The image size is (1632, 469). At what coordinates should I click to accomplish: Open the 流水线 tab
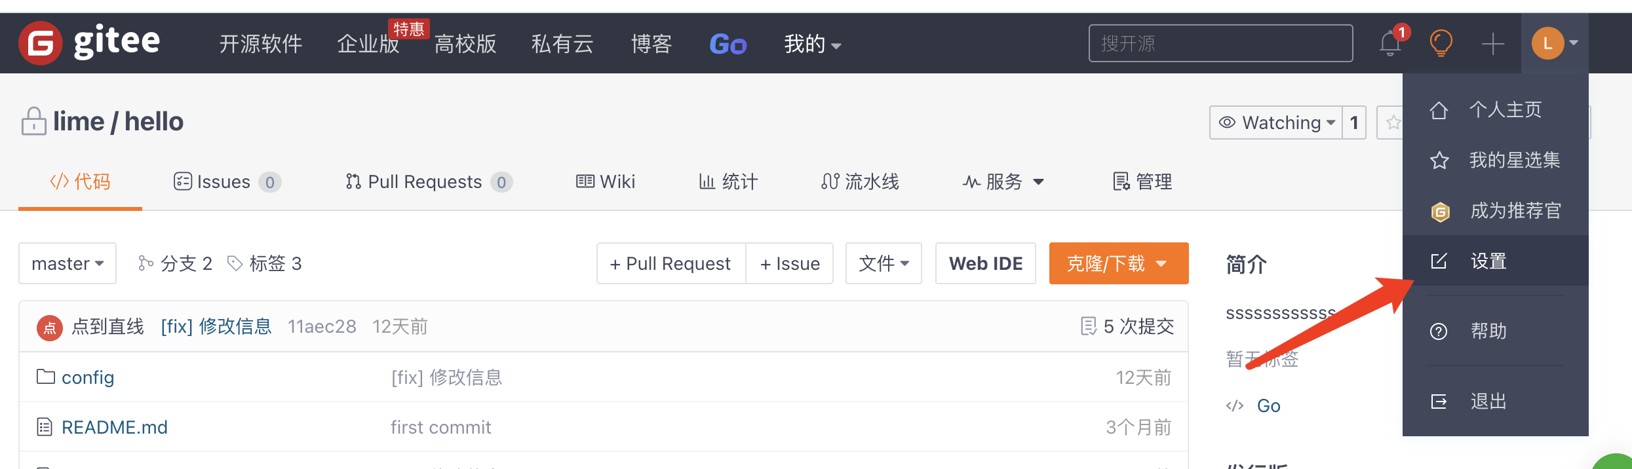(x=860, y=181)
